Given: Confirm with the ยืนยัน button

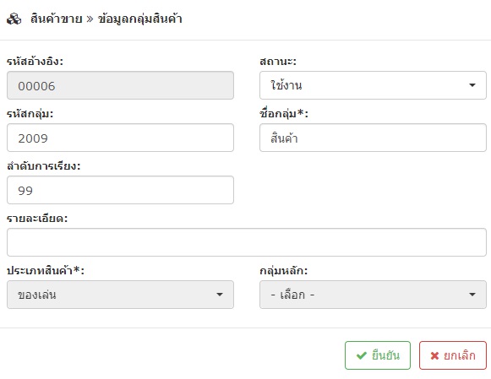Looking at the screenshot, I should [x=378, y=355].
